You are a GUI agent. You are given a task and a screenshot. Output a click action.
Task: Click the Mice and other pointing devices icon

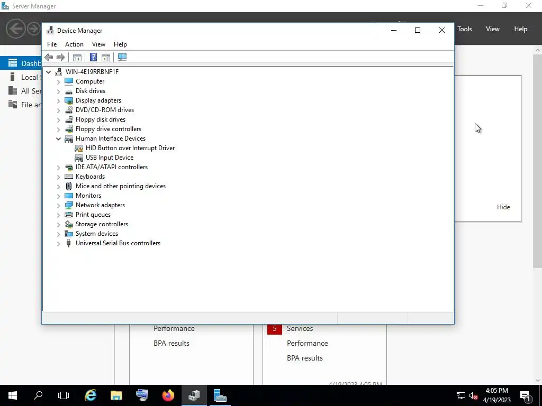69,186
